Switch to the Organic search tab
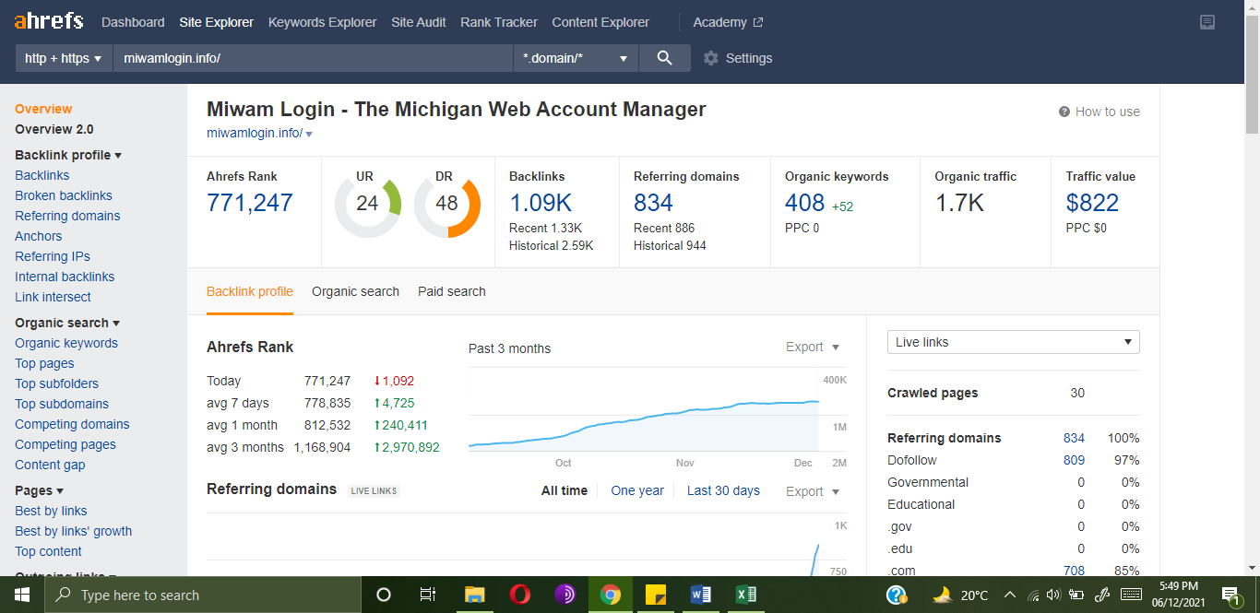The image size is (1260, 613). tap(355, 291)
